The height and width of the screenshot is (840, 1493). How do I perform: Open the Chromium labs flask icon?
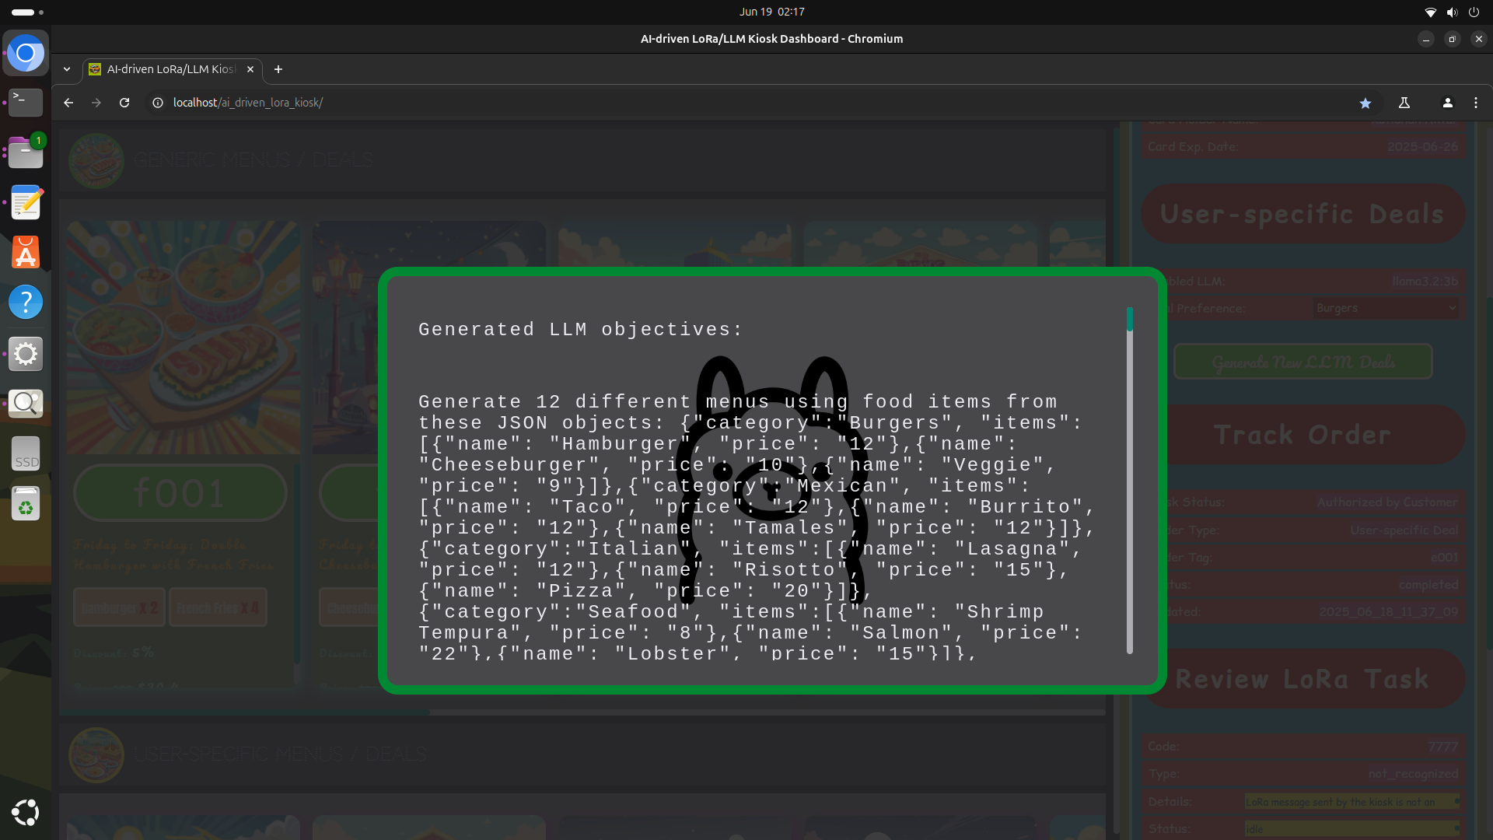click(1404, 103)
